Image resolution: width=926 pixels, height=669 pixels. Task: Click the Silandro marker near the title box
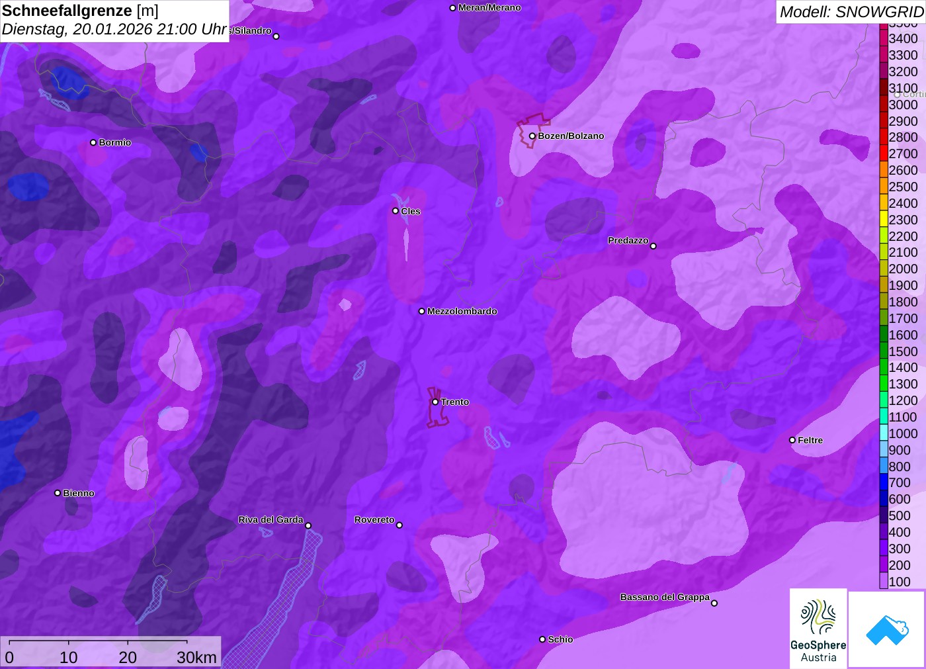(276, 36)
